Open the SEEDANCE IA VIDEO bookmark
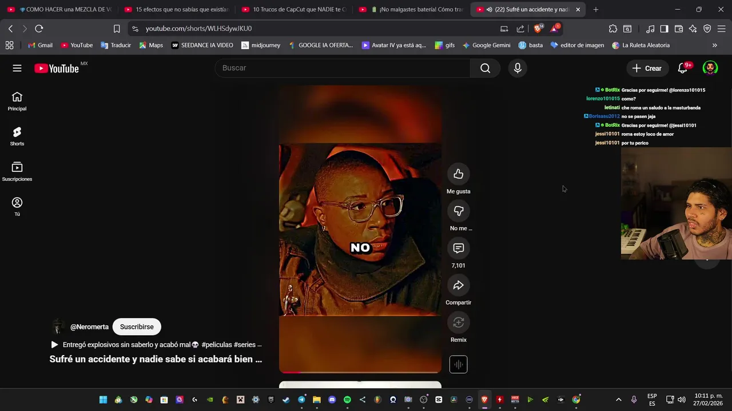Image resolution: width=732 pixels, height=411 pixels. click(202, 45)
